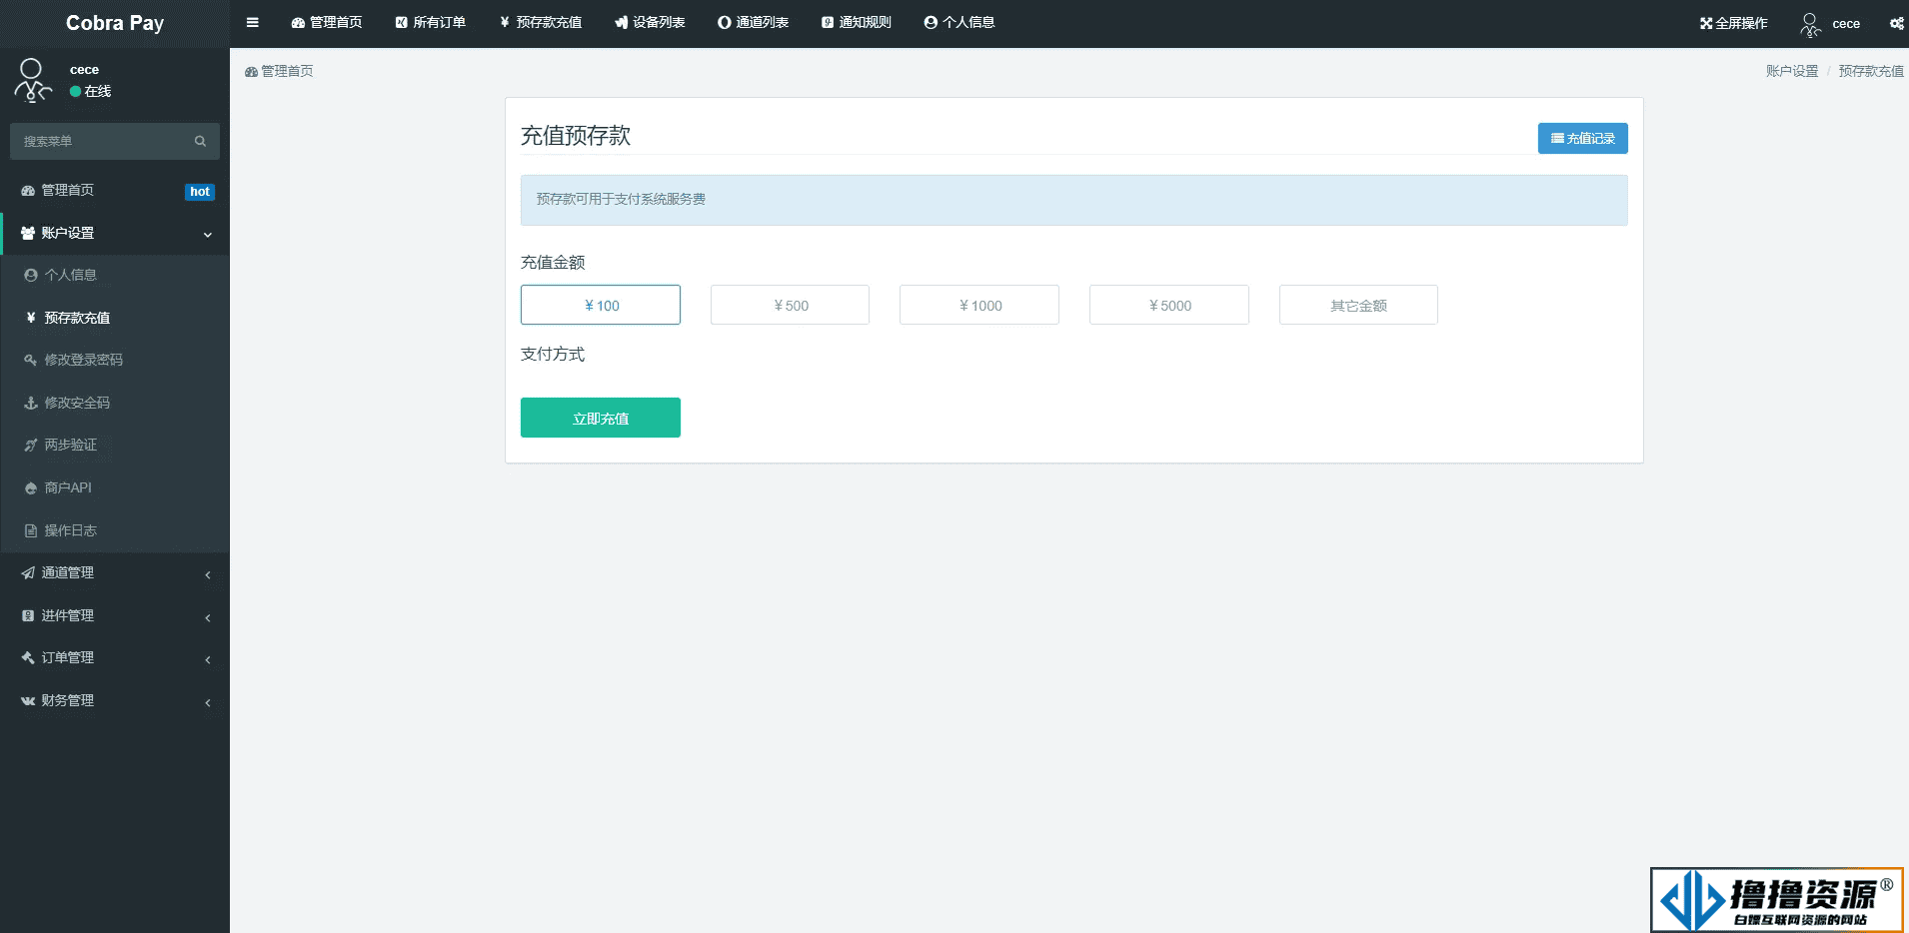Viewport: 1909px width, 933px height.
Task: Select the ¥5000 recharge amount
Action: point(1169,305)
